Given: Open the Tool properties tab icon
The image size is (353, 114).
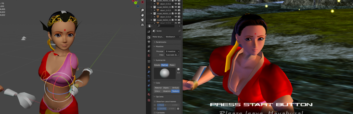Looking at the screenshot, I should (149, 31).
